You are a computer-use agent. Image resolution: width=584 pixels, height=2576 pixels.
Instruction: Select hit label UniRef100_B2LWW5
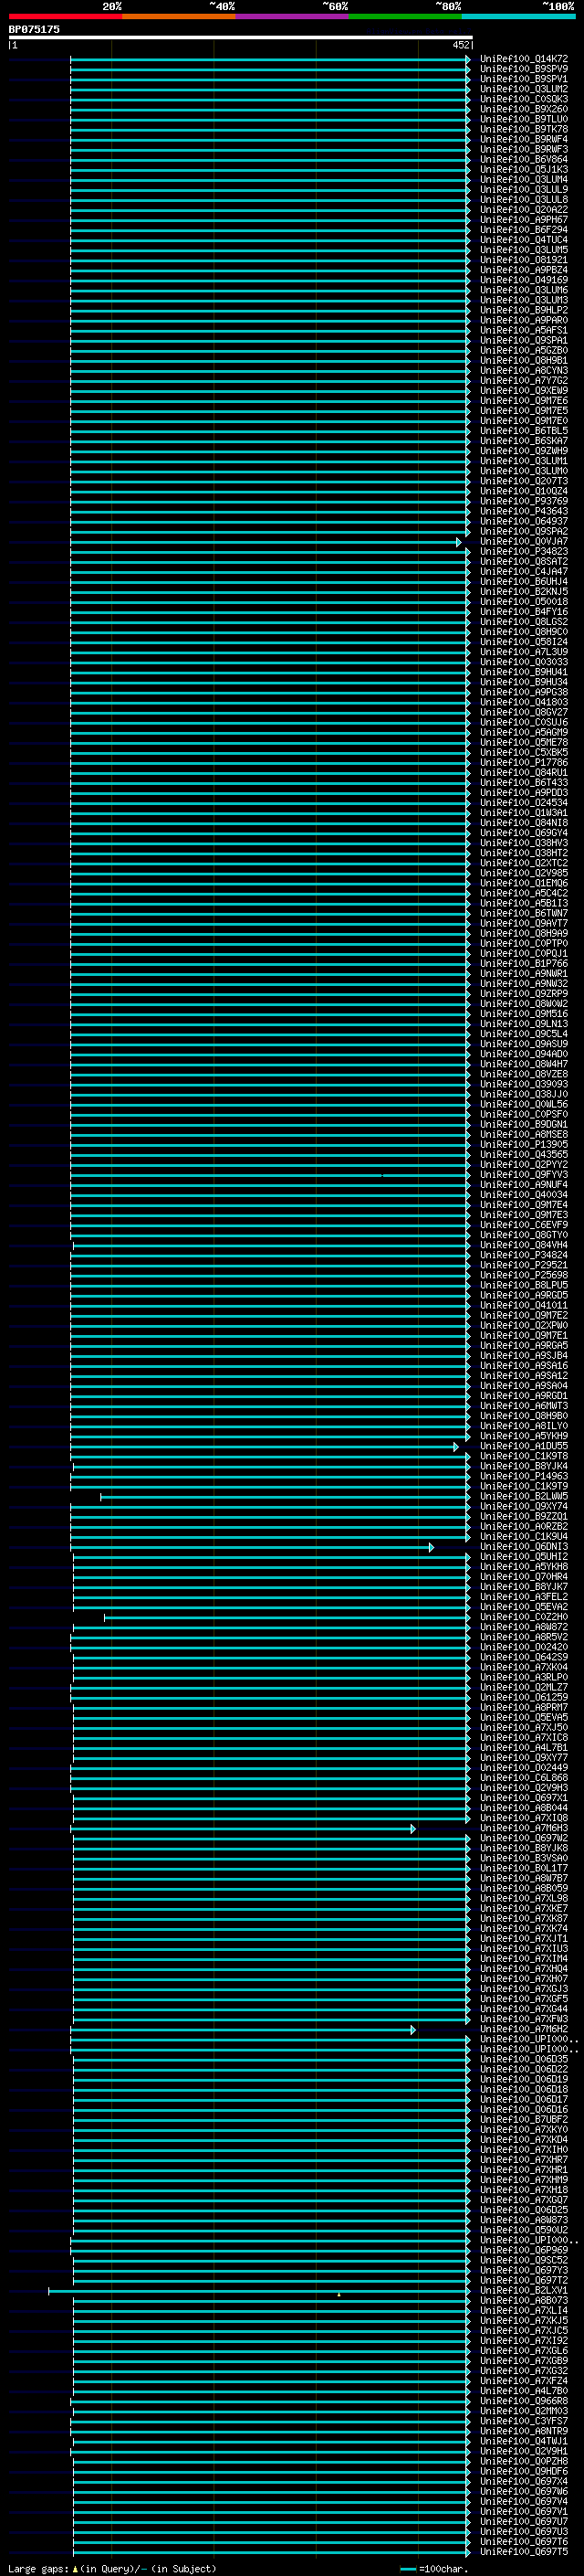[523, 1497]
